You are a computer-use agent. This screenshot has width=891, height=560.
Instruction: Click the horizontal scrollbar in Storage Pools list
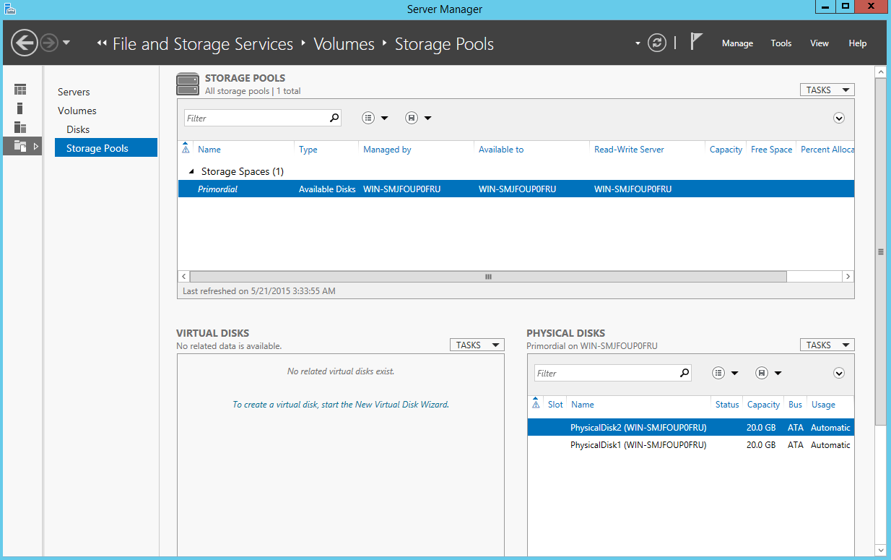coord(488,277)
